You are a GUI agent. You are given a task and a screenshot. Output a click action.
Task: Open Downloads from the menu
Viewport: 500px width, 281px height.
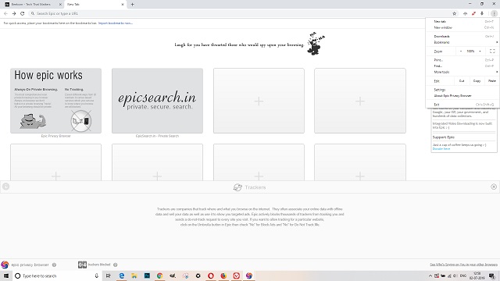coord(462,37)
